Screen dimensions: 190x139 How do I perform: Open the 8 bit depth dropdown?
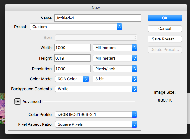click(115, 79)
